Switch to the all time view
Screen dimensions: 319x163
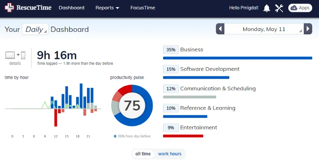point(143,154)
